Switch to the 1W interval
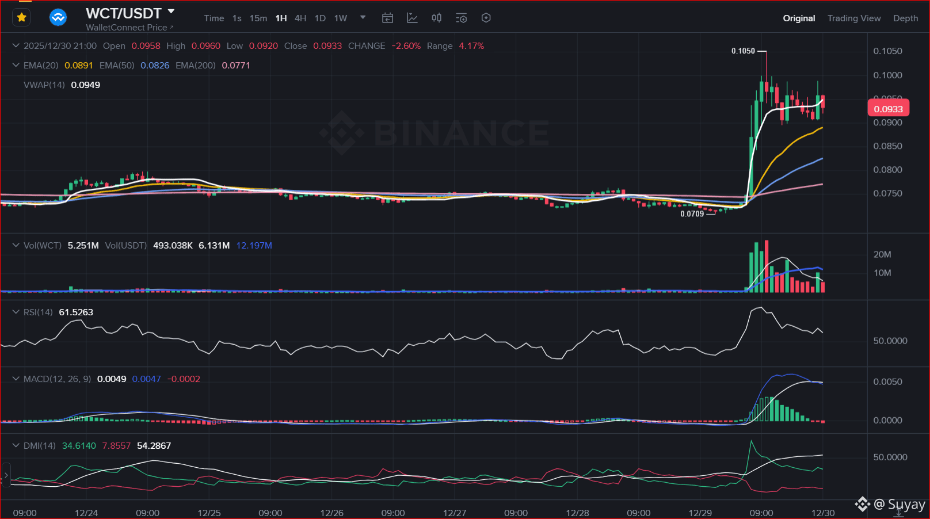This screenshot has height=519, width=930. coord(341,18)
